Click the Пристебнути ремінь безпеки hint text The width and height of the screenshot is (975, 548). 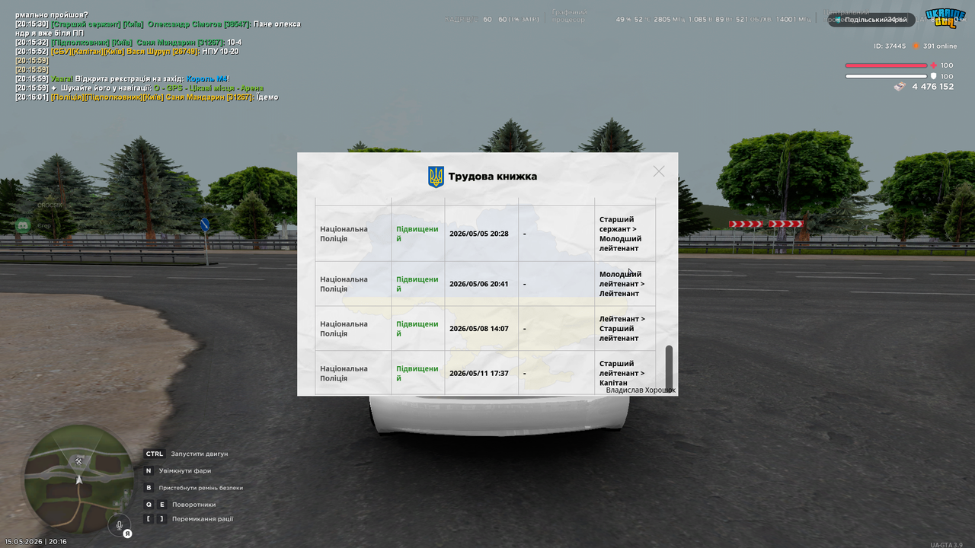coord(201,487)
